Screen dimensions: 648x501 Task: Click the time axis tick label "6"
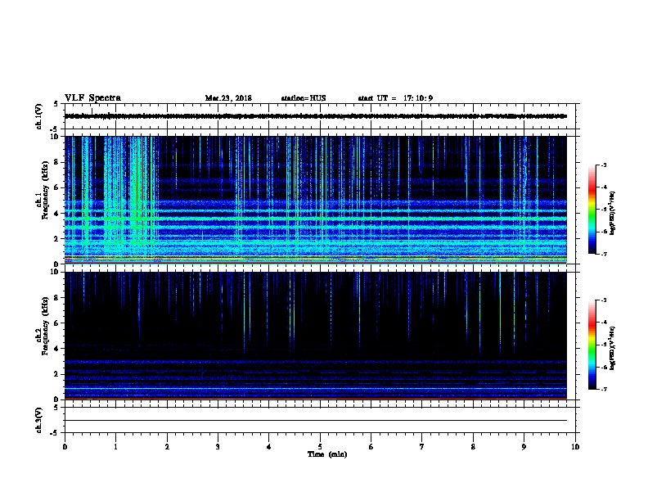point(371,447)
